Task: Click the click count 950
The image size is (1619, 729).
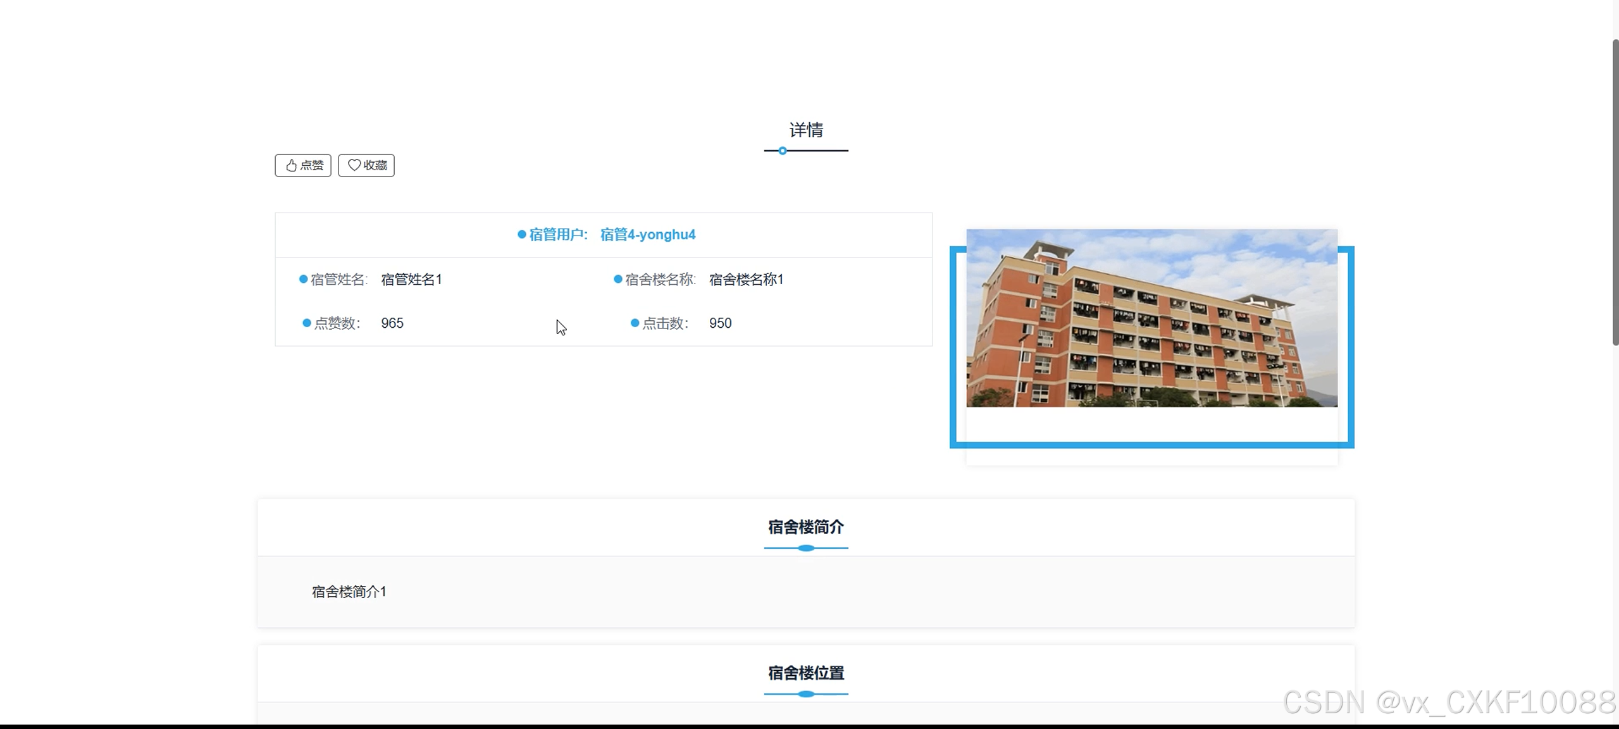Action: click(720, 323)
